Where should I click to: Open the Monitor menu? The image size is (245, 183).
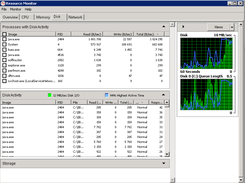(15, 9)
